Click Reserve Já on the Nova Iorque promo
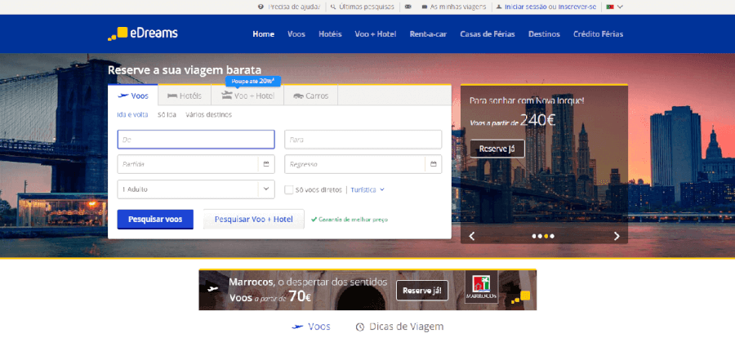Screen dimensions: 735x338 pos(497,149)
